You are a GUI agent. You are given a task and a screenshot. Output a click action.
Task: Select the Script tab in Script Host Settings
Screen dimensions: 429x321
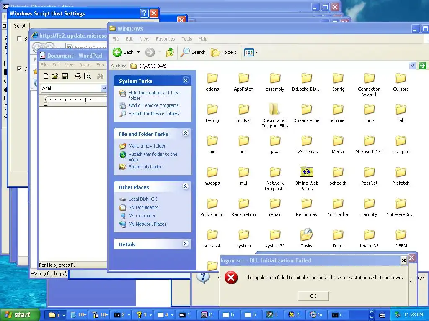(19, 25)
